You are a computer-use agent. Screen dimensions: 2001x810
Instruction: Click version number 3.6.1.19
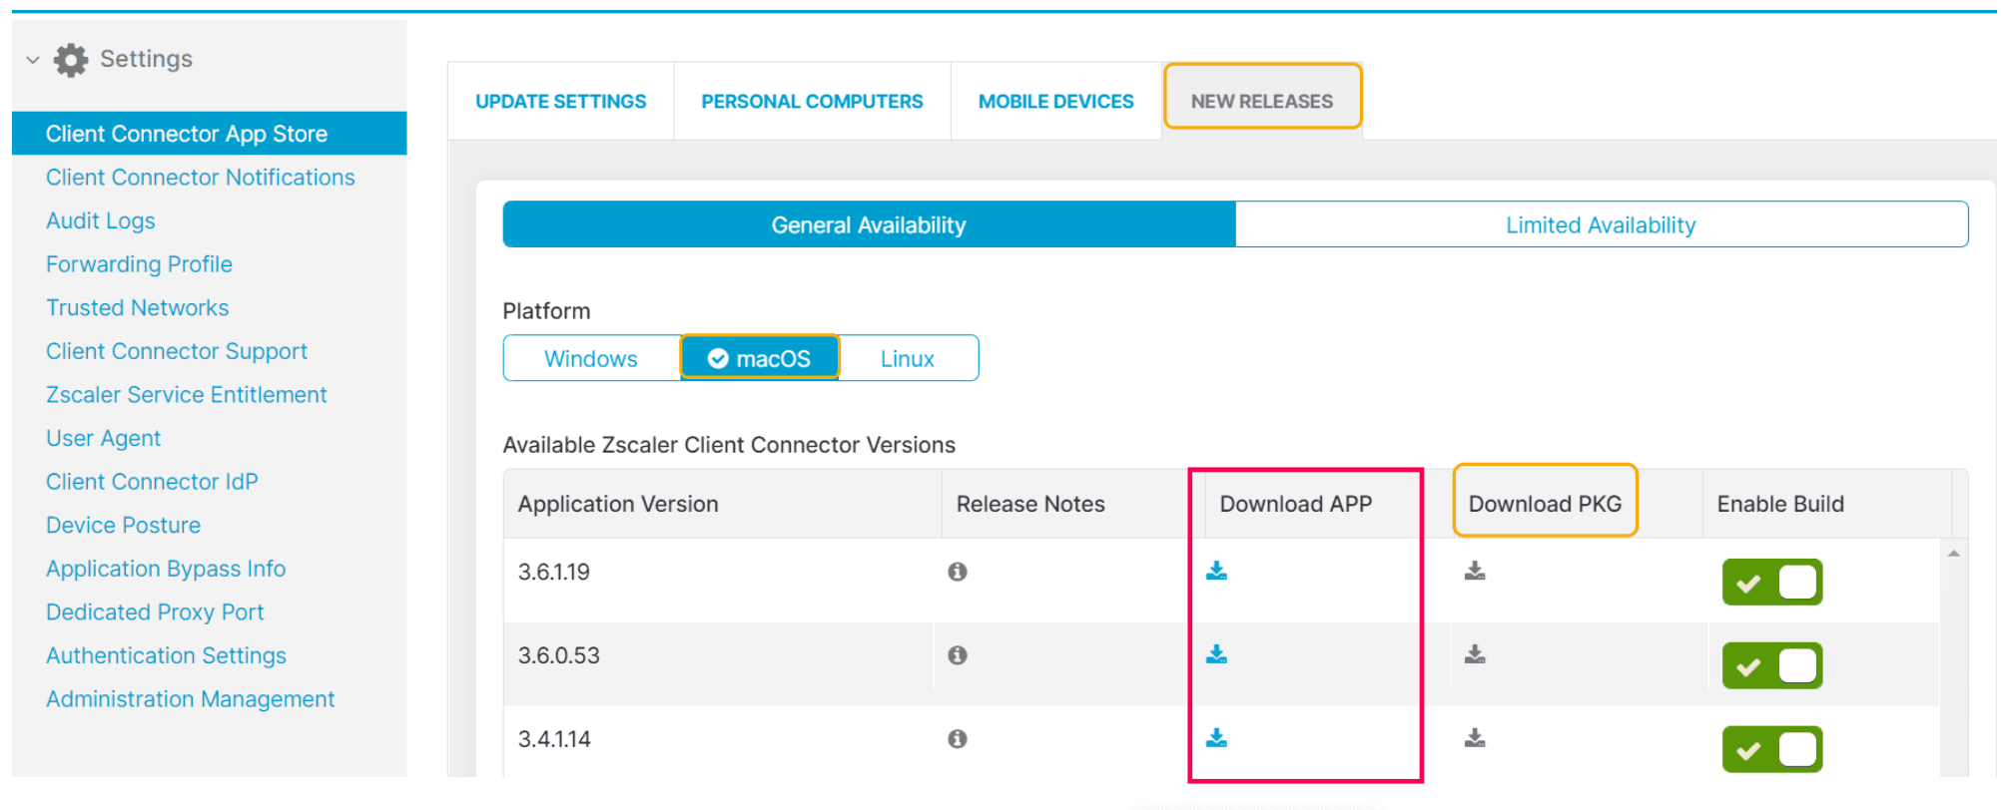[x=554, y=573]
